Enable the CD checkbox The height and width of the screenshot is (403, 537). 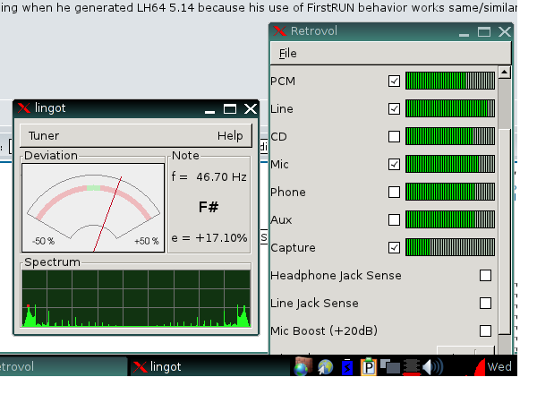pos(394,137)
